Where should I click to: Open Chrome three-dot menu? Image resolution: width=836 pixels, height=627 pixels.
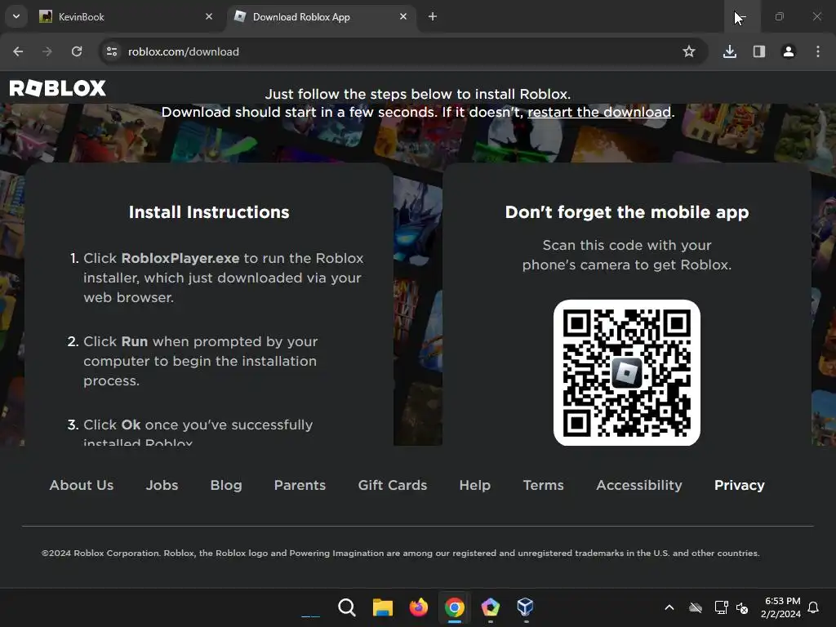pos(818,51)
